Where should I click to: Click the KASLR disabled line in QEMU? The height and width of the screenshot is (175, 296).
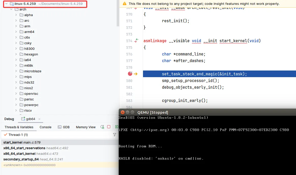[x=161, y=158]
